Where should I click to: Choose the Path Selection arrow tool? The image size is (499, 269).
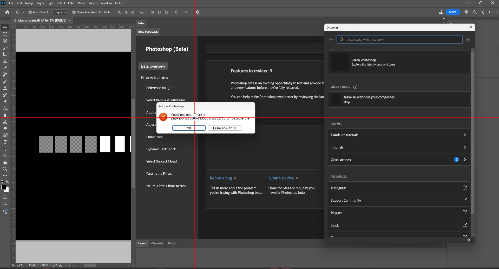5,149
